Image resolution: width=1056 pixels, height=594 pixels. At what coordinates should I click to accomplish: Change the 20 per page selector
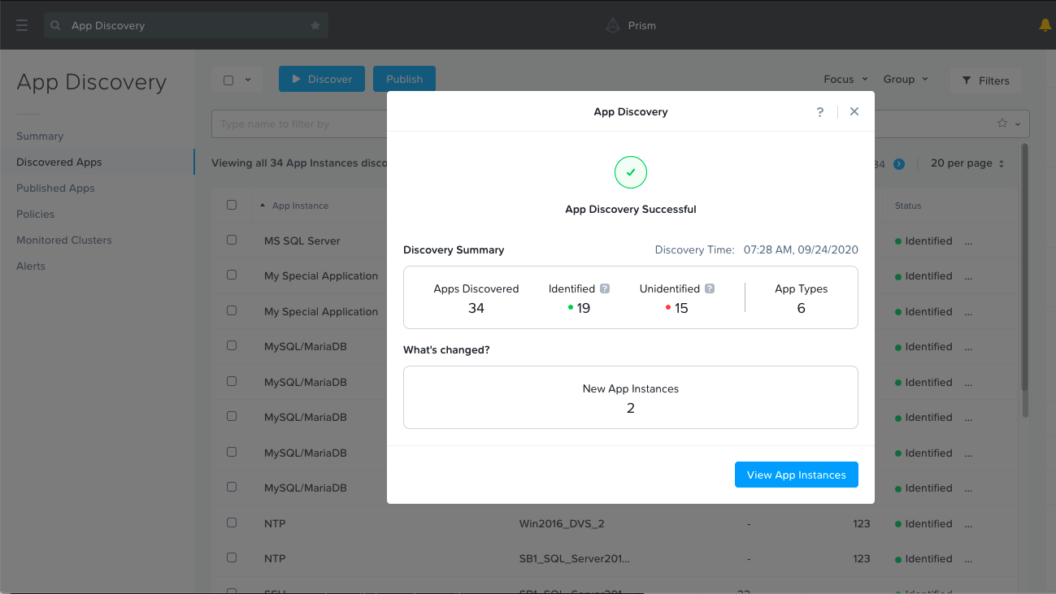[967, 163]
